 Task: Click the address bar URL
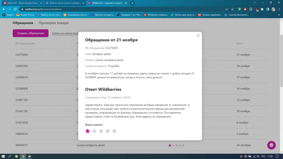click(43, 9)
